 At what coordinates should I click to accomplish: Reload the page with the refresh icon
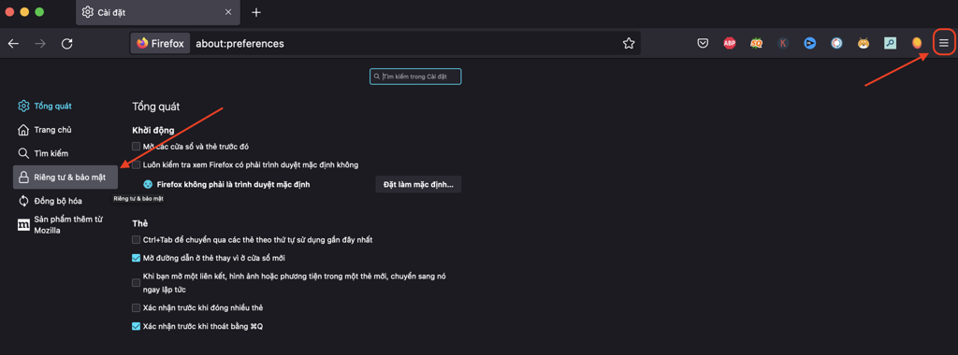coord(67,43)
